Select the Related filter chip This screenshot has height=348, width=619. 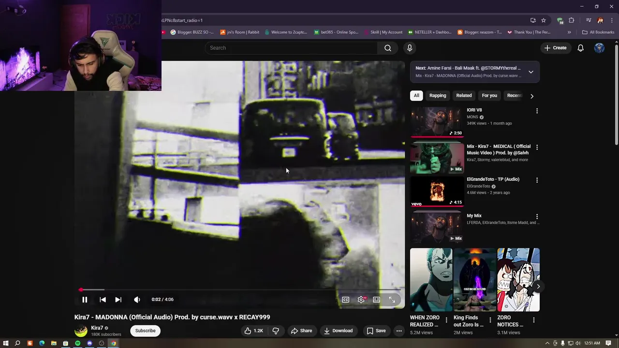coord(464,96)
